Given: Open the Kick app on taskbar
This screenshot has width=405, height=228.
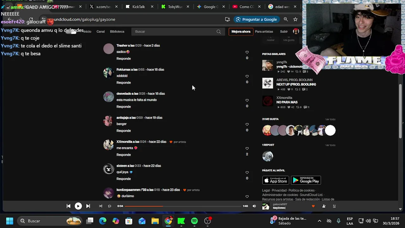Looking at the screenshot, I should (x=181, y=221).
